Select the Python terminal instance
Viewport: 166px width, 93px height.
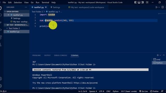159,63
